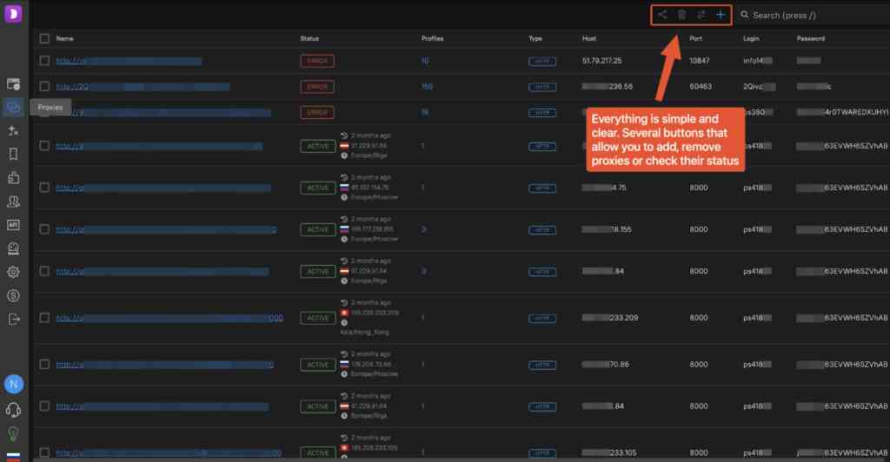Click the check proxy status arrows icon
Viewport: 890px width, 462px height.
(x=701, y=15)
